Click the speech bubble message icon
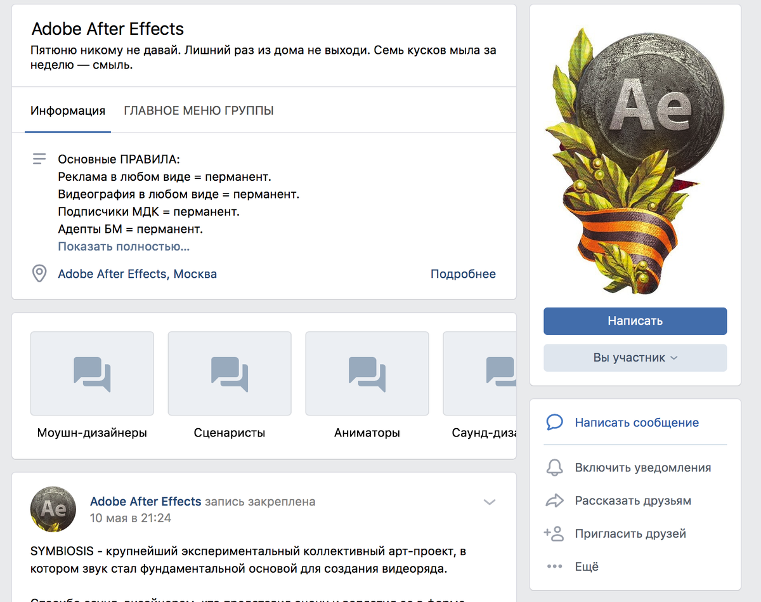The width and height of the screenshot is (761, 602). 554,422
